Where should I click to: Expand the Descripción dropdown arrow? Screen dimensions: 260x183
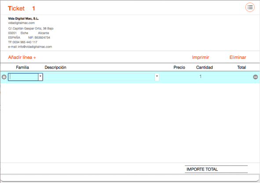[157, 77]
